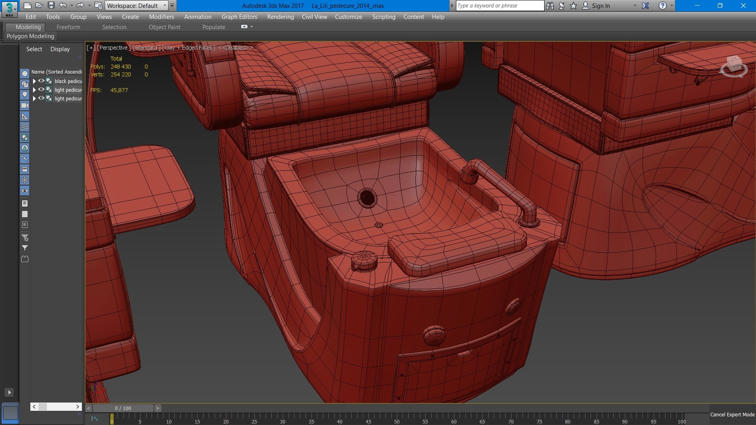Switch to the Populate ribbon tab
The image size is (756, 425).
[x=213, y=27]
